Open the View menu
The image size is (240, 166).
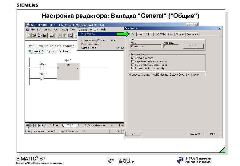73,30
